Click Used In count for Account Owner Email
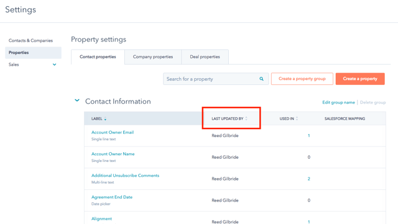This screenshot has height=224, width=398. pyautogui.click(x=308, y=135)
